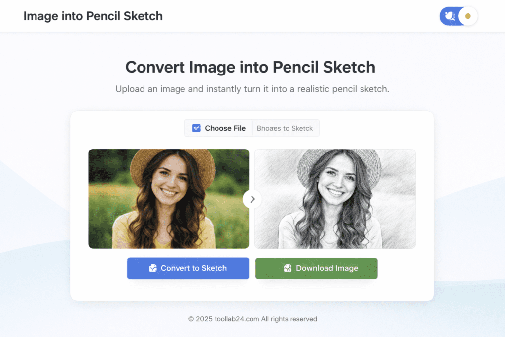Click the upload instruction subtitle text
Viewport: 505px width, 337px height.
point(252,89)
